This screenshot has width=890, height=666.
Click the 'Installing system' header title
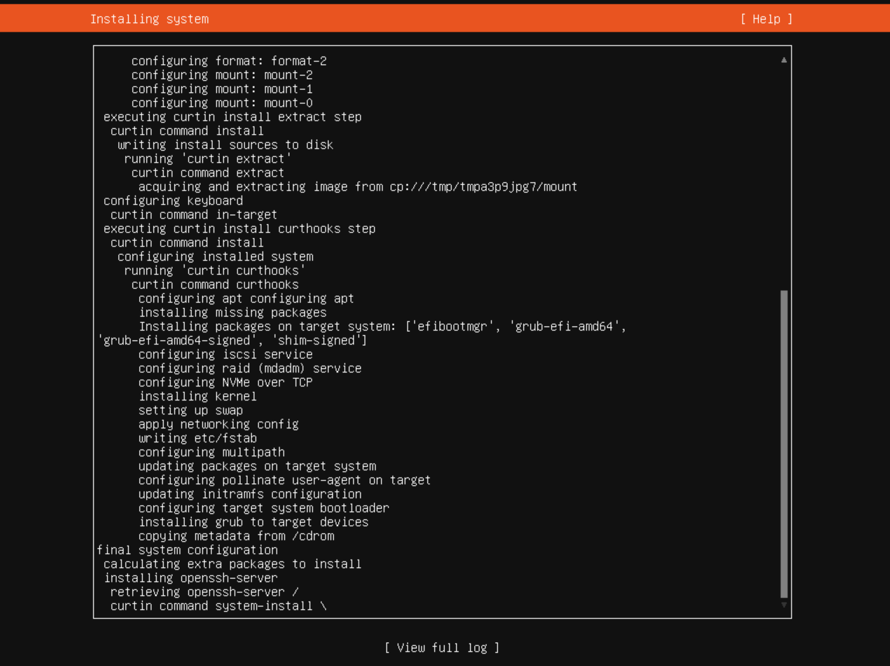(x=149, y=19)
